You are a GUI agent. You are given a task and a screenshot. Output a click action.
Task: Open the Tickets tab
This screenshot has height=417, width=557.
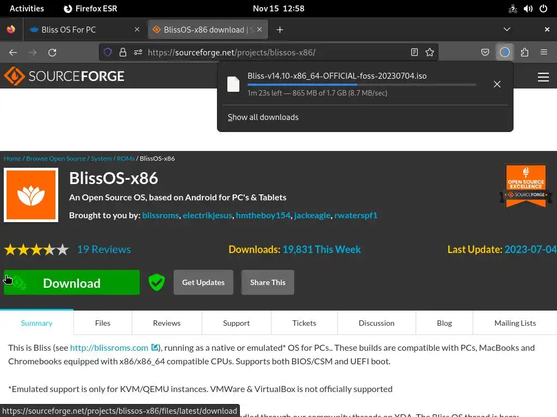pos(304,323)
